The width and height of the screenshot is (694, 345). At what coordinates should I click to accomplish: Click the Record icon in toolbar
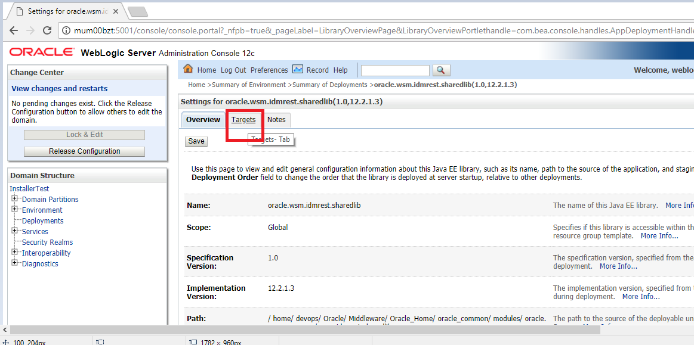click(x=297, y=69)
